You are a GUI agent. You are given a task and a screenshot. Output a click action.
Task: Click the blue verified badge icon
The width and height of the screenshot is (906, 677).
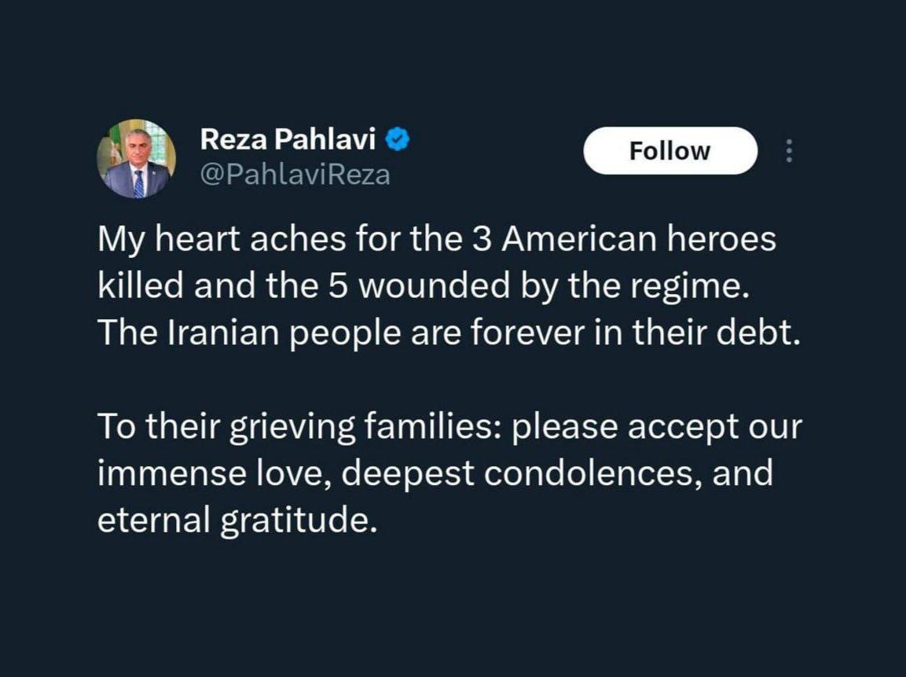[400, 140]
